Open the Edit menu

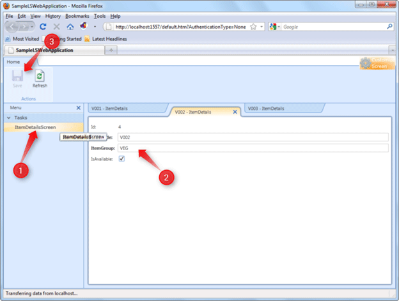click(21, 16)
